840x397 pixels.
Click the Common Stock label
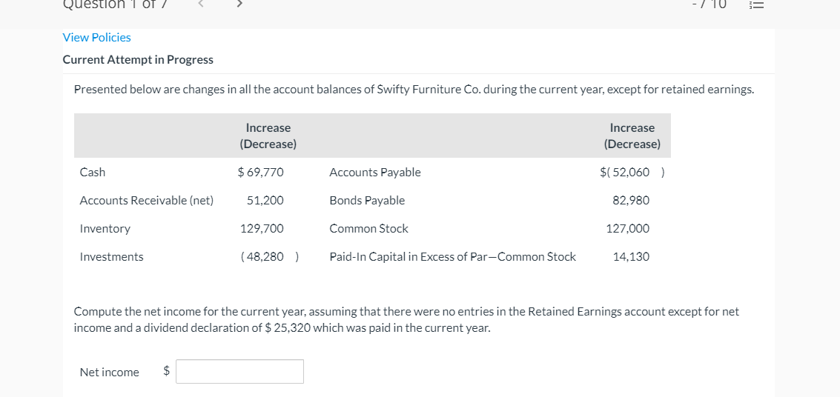(368, 228)
